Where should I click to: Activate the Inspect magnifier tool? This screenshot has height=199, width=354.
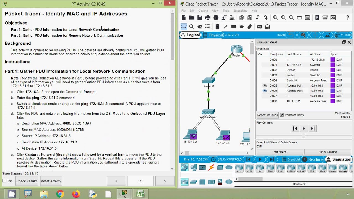192,27
